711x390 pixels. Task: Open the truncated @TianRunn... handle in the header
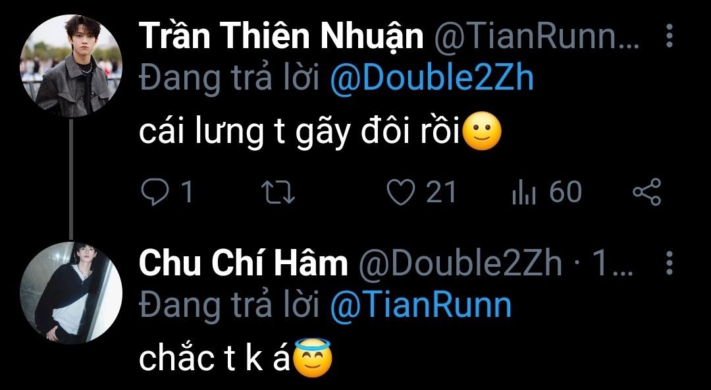tap(537, 38)
